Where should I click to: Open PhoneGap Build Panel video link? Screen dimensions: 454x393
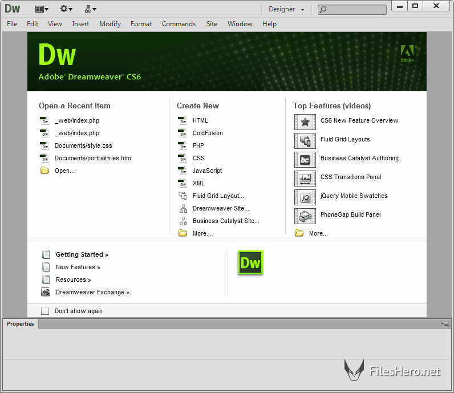click(x=350, y=214)
